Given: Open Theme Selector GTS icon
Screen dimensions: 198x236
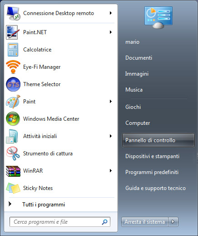Looking at the screenshot, I should pos(13,84).
